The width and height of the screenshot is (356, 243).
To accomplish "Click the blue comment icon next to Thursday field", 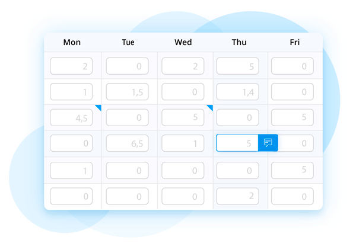I will [268, 143].
